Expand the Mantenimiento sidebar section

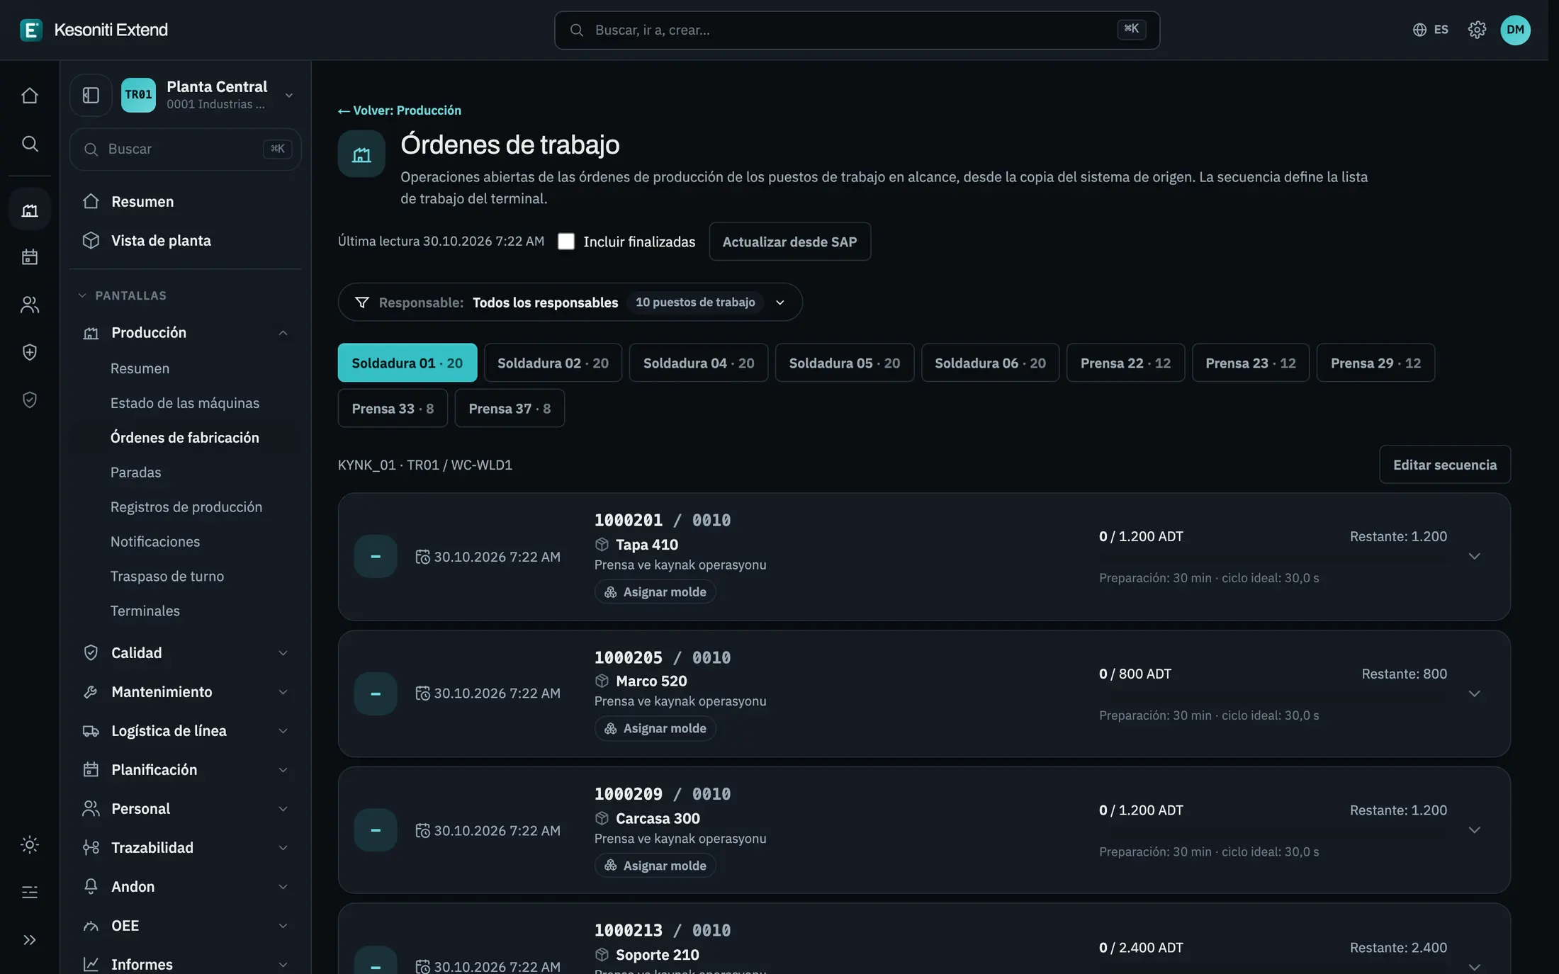point(186,692)
